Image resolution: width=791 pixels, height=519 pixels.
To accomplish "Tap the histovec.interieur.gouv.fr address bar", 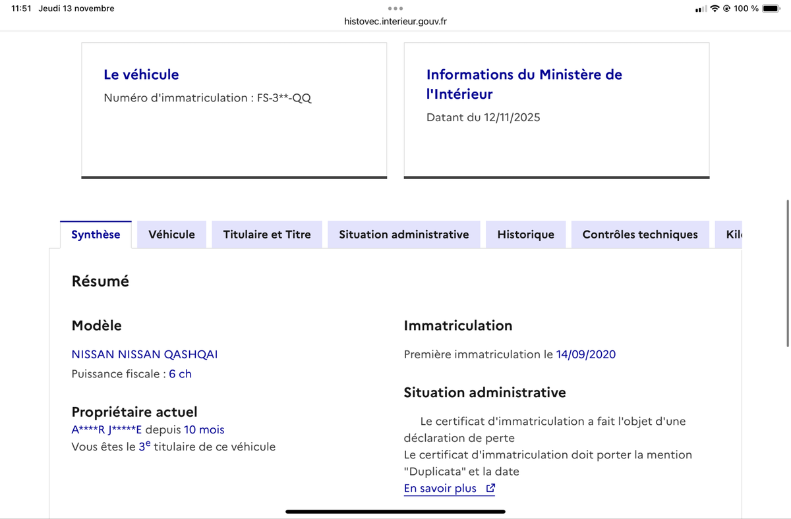I will pyautogui.click(x=395, y=21).
